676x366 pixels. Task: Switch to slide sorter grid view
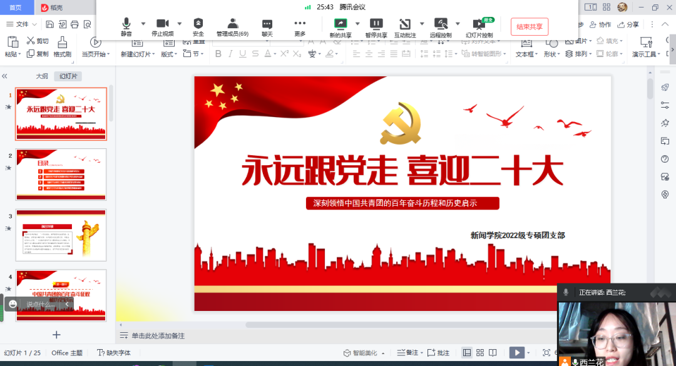click(x=480, y=353)
